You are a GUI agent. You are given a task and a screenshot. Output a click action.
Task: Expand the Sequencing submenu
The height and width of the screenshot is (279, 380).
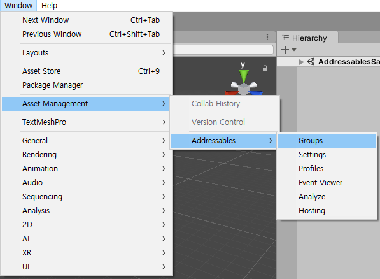coord(87,197)
